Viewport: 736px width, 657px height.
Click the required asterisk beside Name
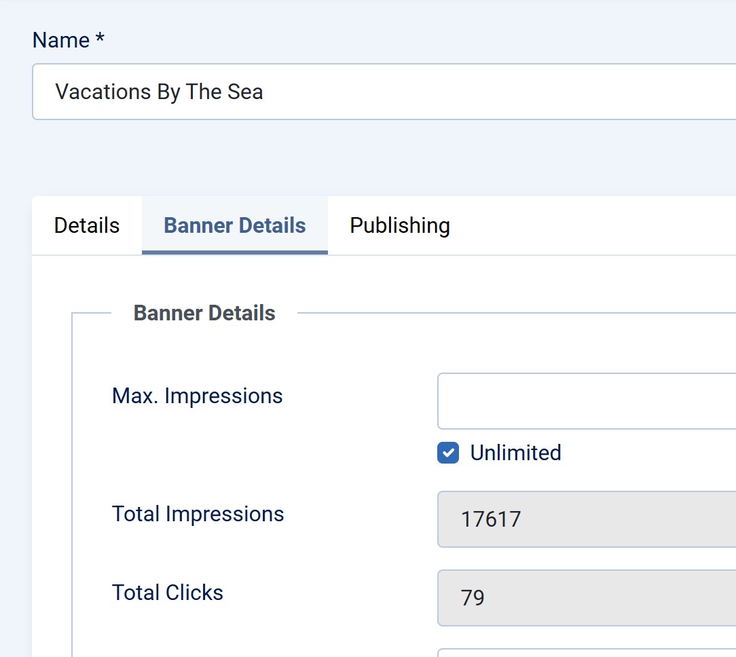100,39
